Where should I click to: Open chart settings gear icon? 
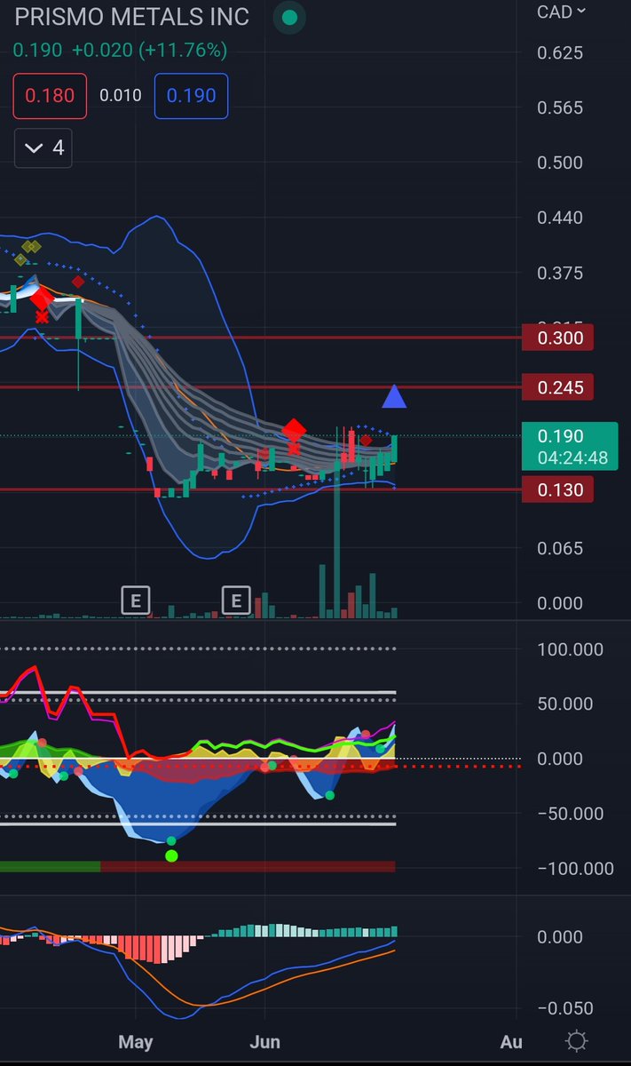[576, 1041]
